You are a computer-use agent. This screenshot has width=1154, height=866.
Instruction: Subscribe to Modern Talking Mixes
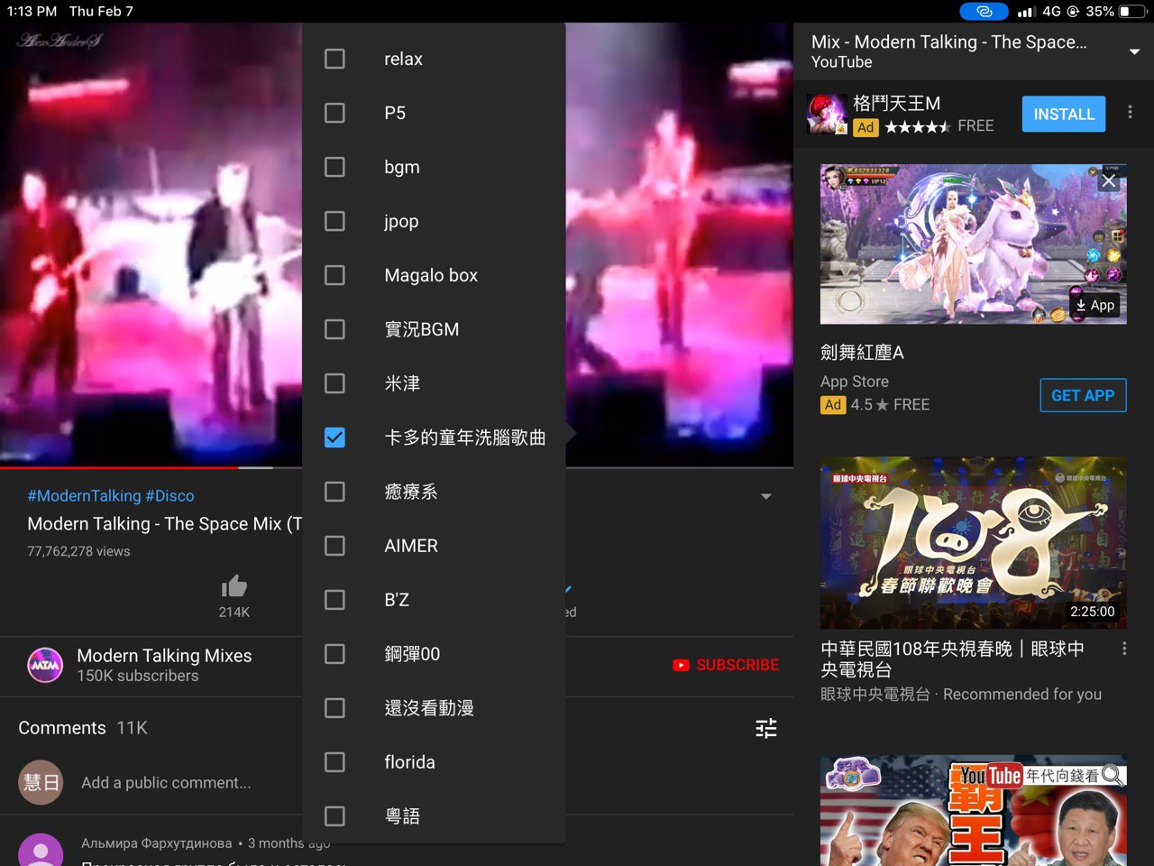point(726,665)
